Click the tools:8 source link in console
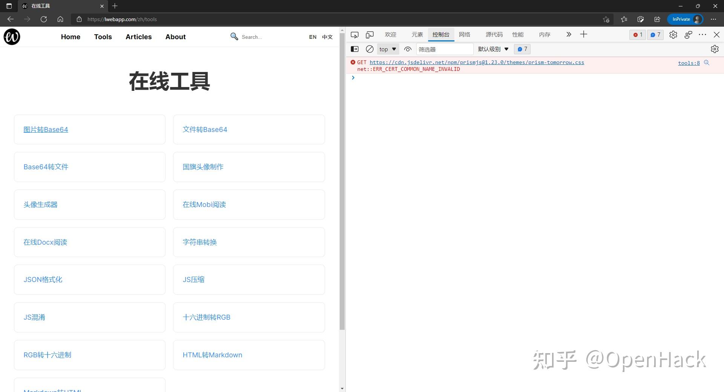 click(x=688, y=63)
